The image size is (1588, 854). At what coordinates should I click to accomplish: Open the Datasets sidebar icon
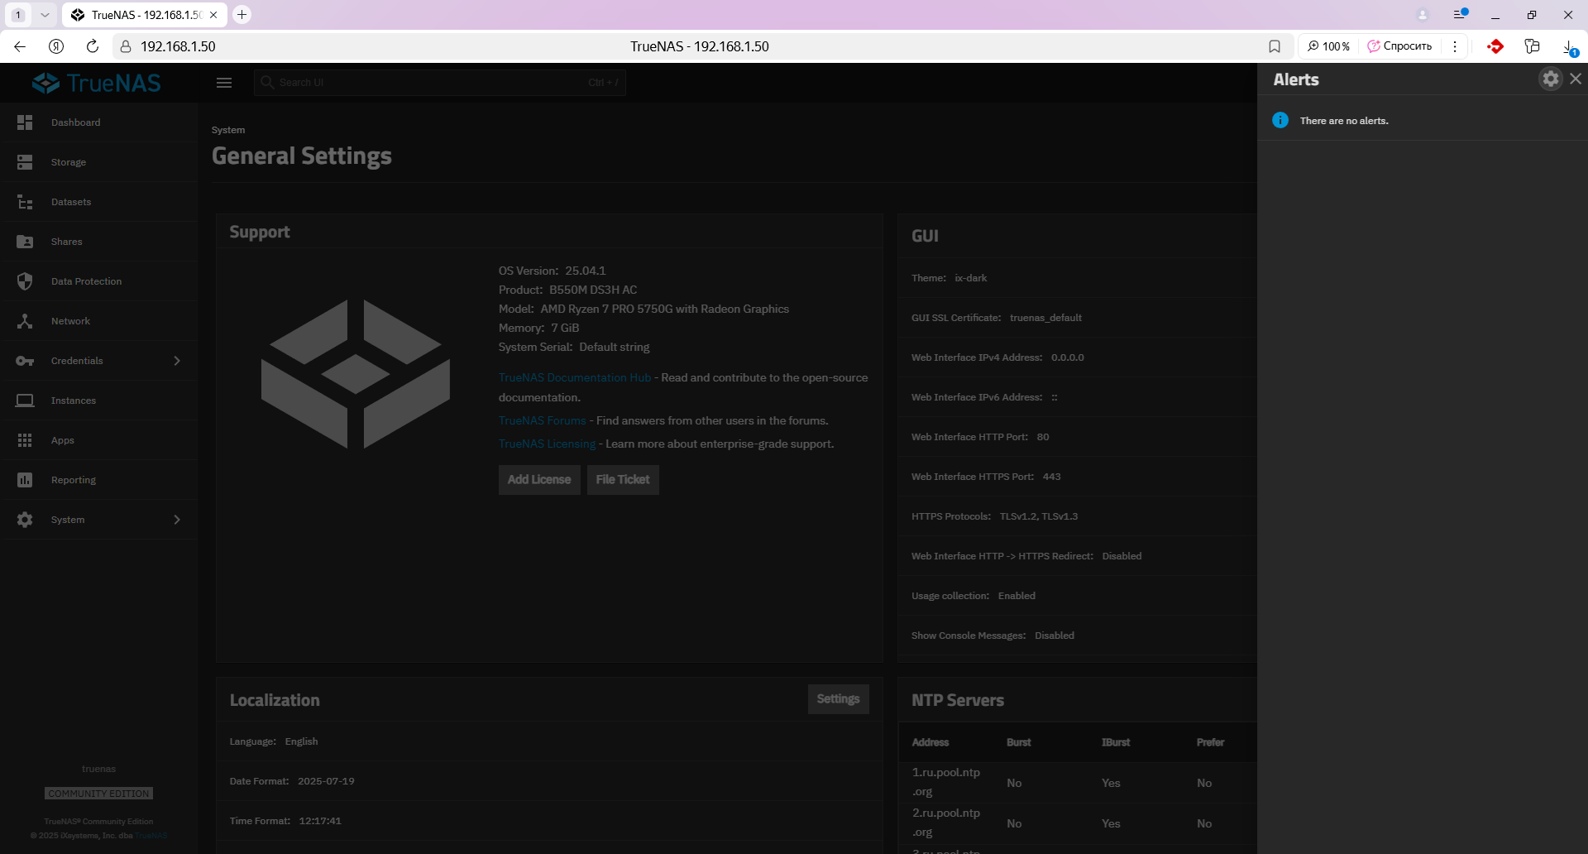[x=25, y=202]
